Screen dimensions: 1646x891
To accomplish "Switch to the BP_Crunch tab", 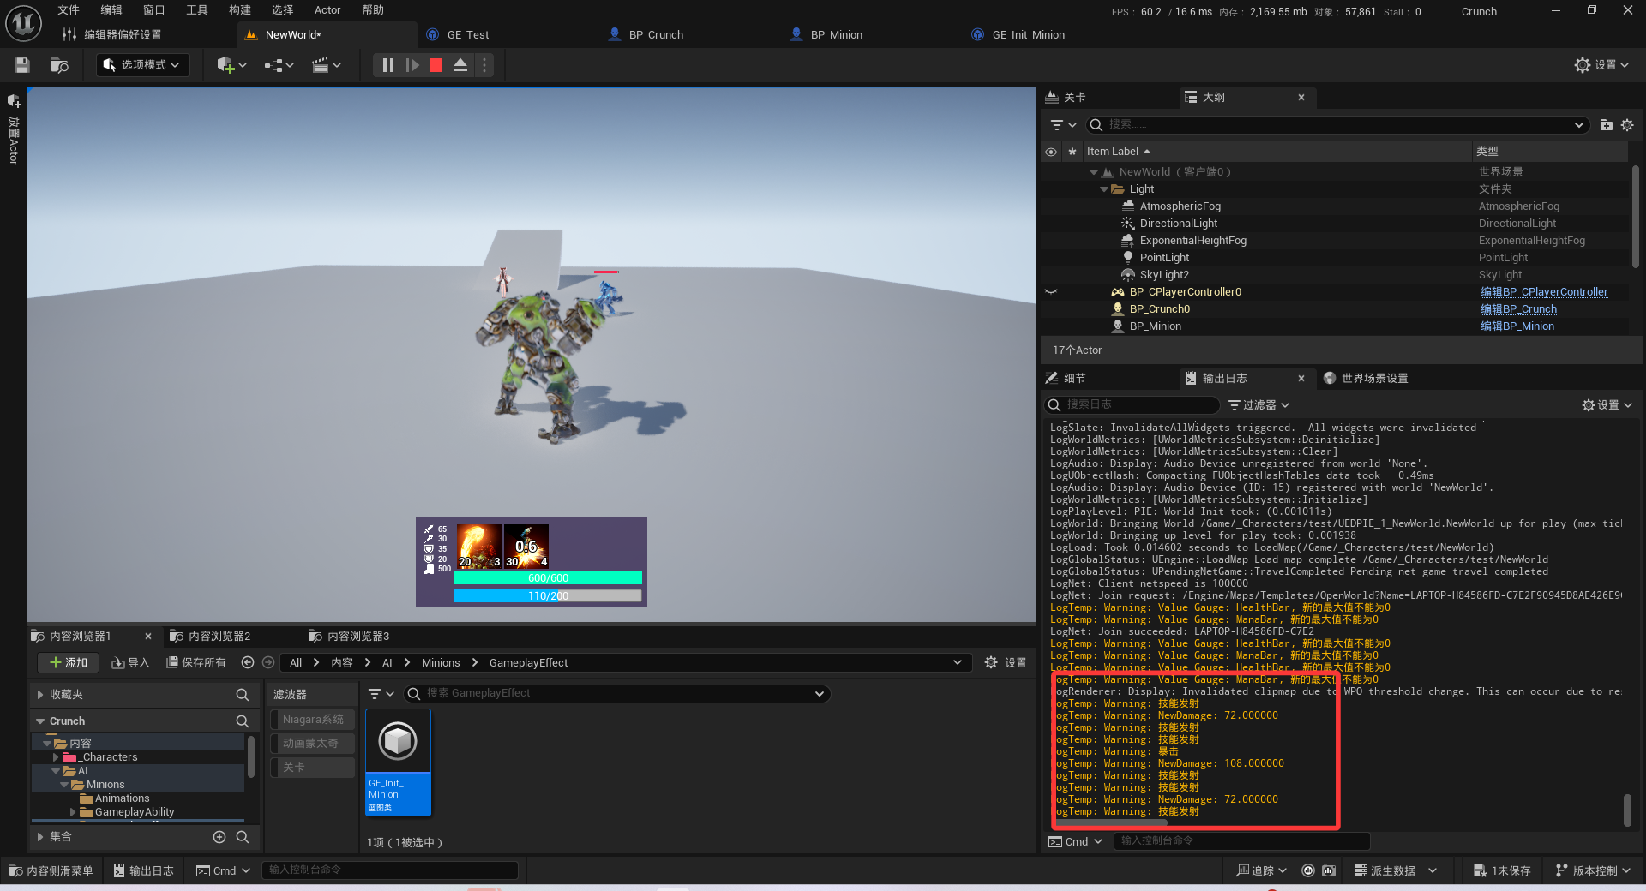I will coord(656,35).
